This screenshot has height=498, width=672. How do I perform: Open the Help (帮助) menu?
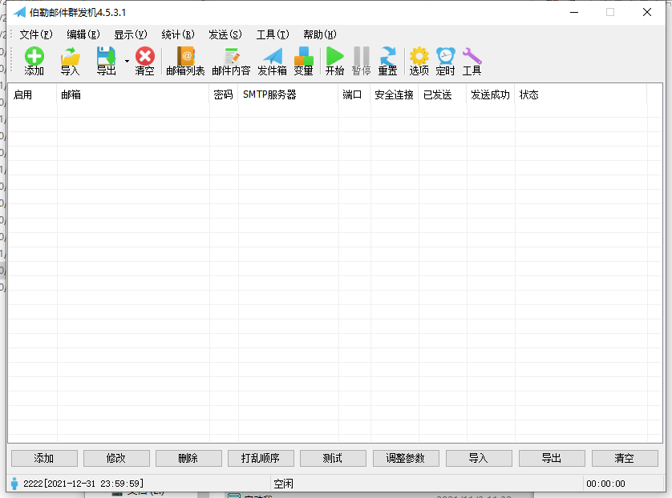(x=320, y=34)
